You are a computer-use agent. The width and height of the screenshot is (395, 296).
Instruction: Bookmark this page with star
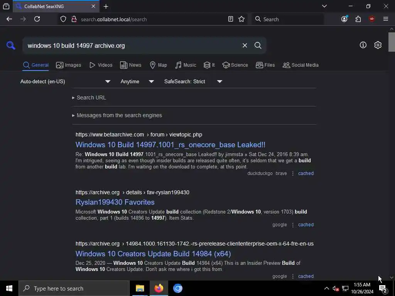pos(241,19)
